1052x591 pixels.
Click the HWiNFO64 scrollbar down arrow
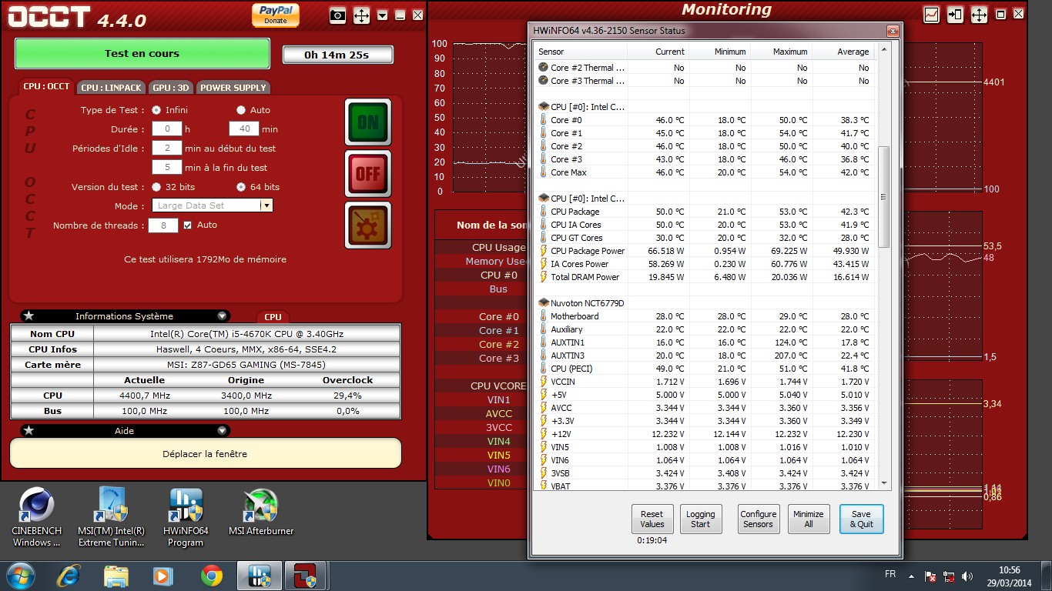point(883,483)
